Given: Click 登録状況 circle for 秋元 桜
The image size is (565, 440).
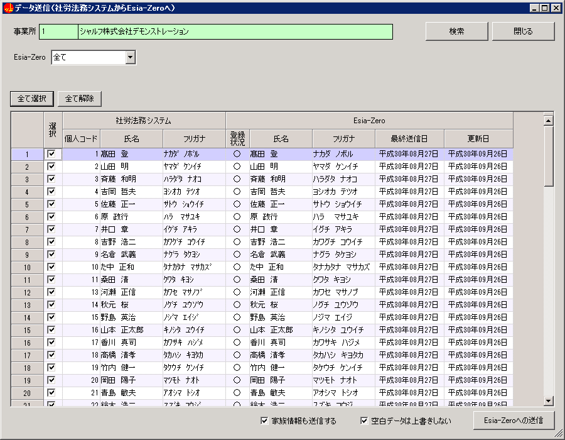Looking at the screenshot, I should [x=237, y=305].
